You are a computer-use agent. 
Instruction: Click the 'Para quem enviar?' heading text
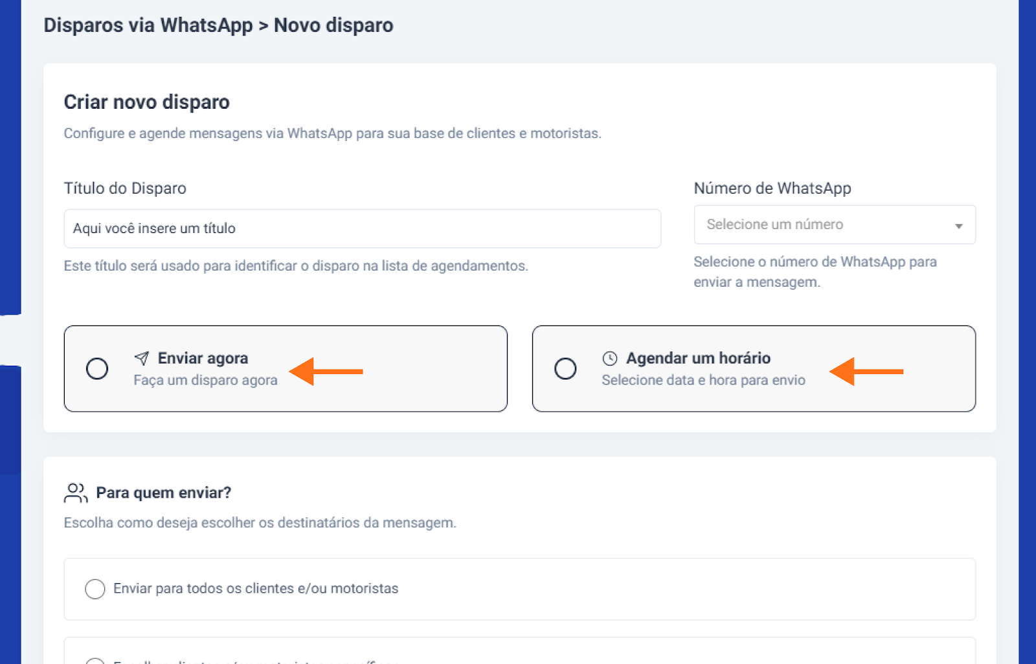point(164,493)
